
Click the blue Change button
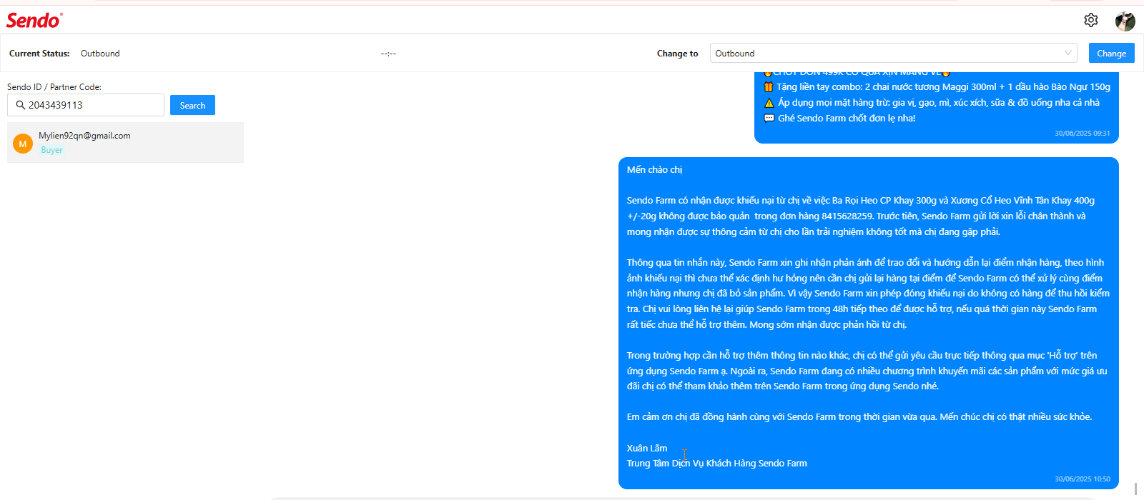(1111, 53)
